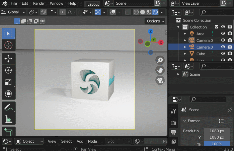Click the zoom magnifier viewport icon
234x151 pixels.
[160, 60]
